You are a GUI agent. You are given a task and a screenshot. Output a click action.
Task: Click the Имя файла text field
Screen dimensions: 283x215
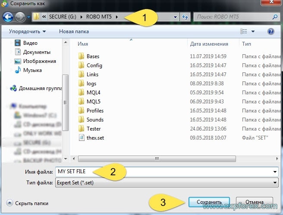(164, 171)
